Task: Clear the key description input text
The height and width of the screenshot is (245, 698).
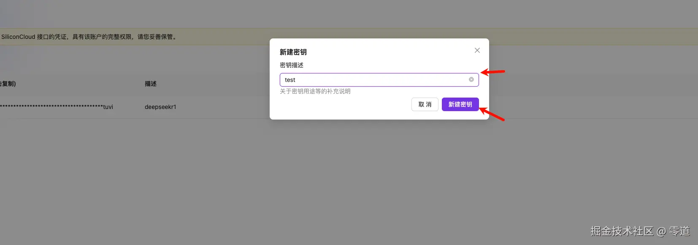Action: click(x=471, y=79)
